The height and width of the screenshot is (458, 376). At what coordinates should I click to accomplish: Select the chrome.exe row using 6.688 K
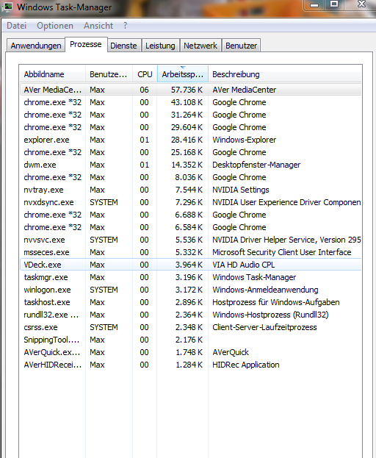pyautogui.click(x=191, y=215)
